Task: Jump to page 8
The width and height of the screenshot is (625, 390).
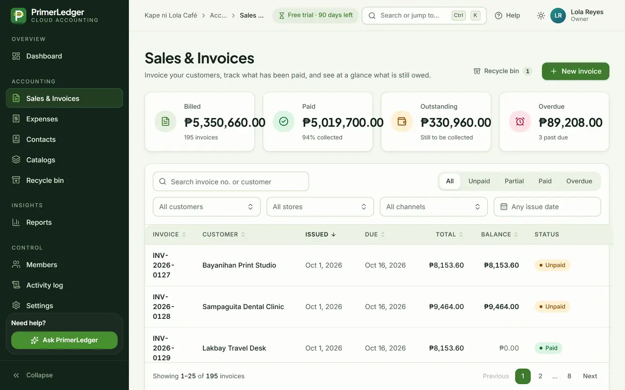Action: pyautogui.click(x=569, y=376)
